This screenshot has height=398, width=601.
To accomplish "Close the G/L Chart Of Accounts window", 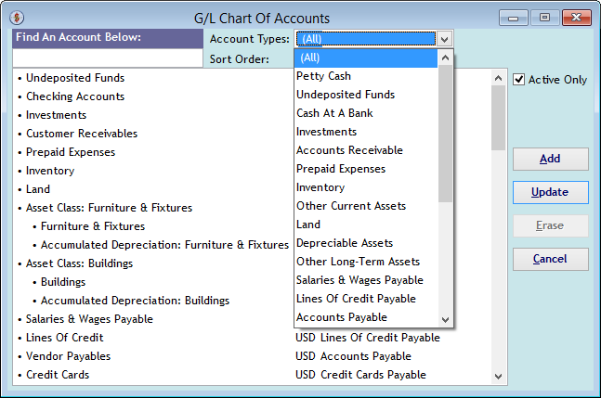I will pyautogui.click(x=577, y=18).
